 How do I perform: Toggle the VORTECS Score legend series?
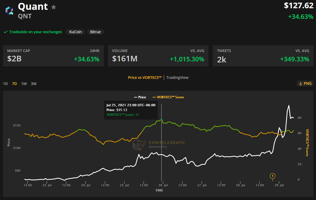(x=168, y=97)
